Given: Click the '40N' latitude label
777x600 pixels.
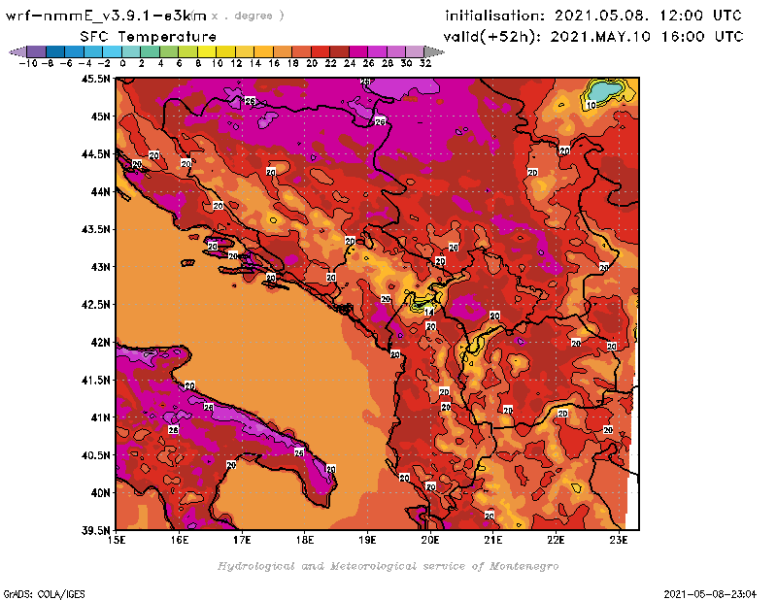Looking at the screenshot, I should click(x=100, y=493).
